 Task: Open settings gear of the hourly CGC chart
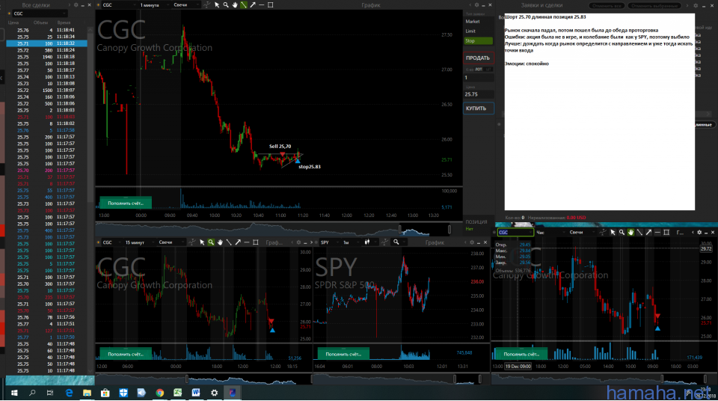pyautogui.click(x=699, y=233)
